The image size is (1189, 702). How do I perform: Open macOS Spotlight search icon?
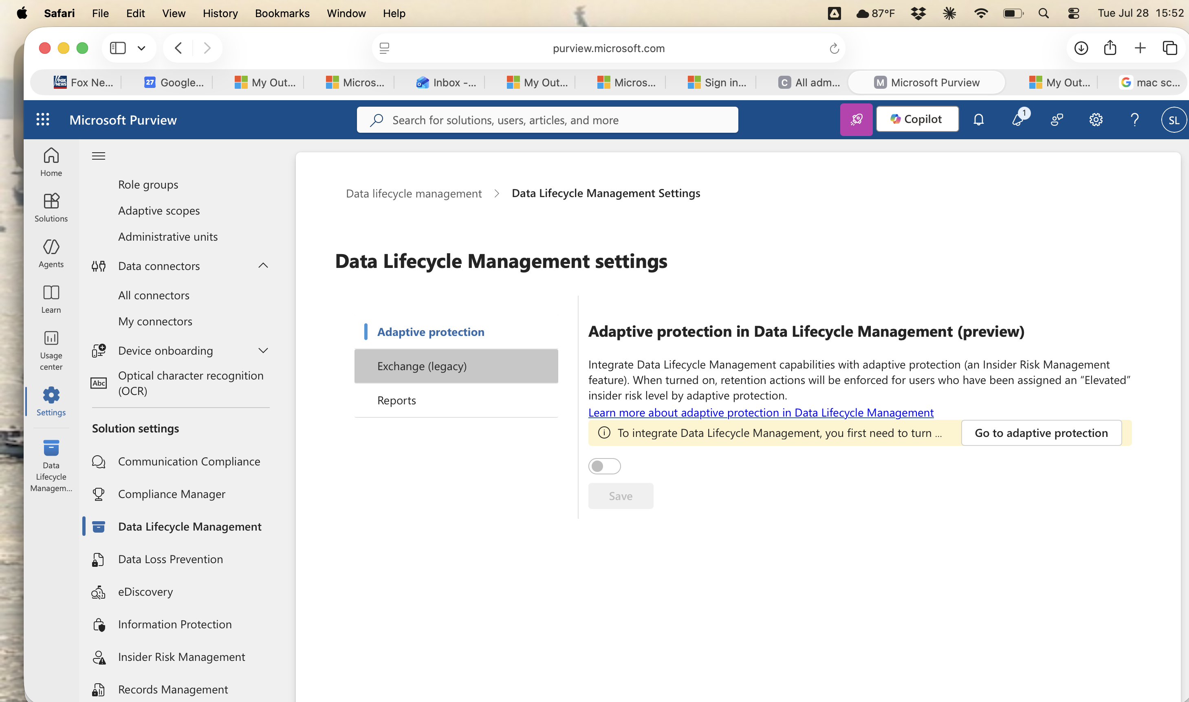coord(1044,13)
